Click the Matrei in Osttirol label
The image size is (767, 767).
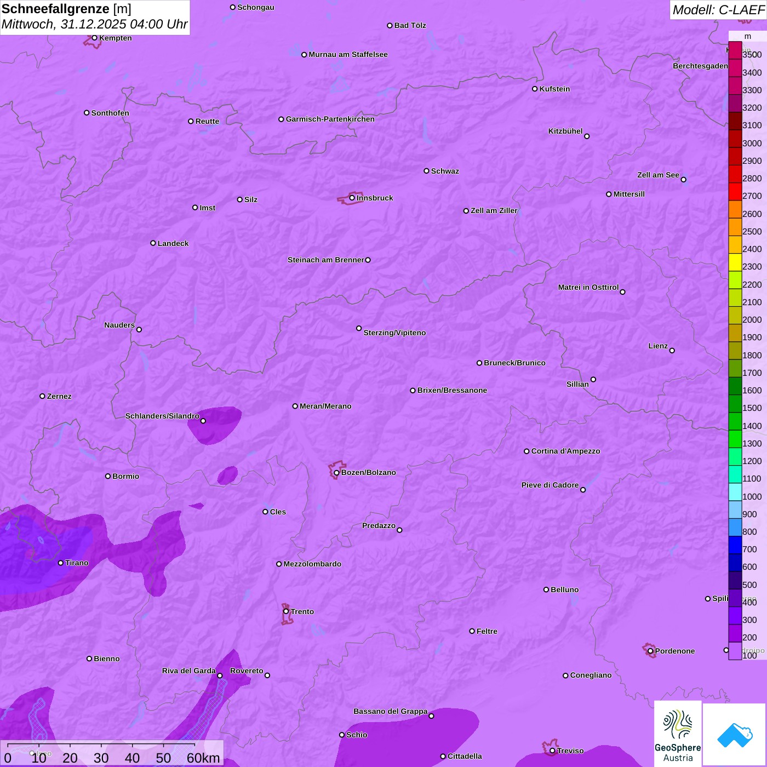588,287
